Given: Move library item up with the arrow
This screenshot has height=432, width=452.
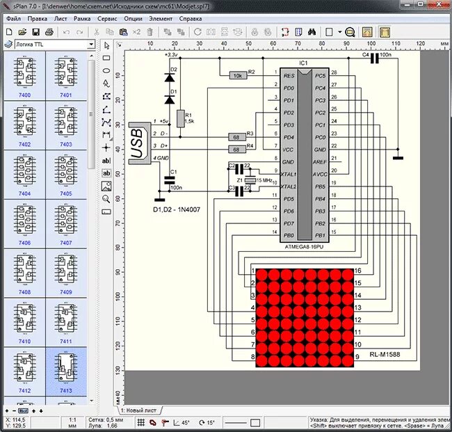Looking at the screenshot, I should [34, 411].
